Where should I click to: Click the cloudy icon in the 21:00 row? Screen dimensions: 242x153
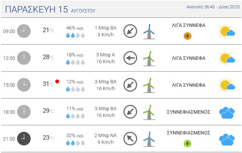point(227,139)
